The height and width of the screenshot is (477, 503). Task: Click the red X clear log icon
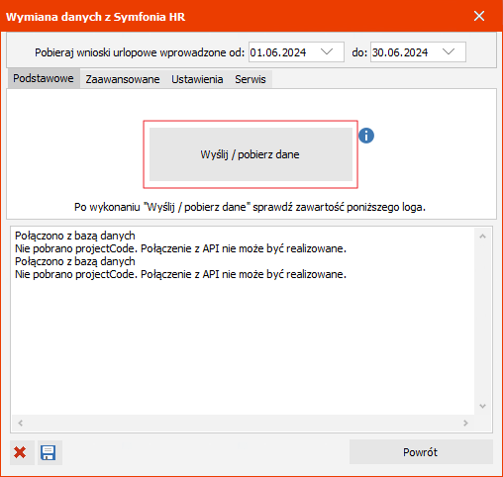tap(21, 452)
